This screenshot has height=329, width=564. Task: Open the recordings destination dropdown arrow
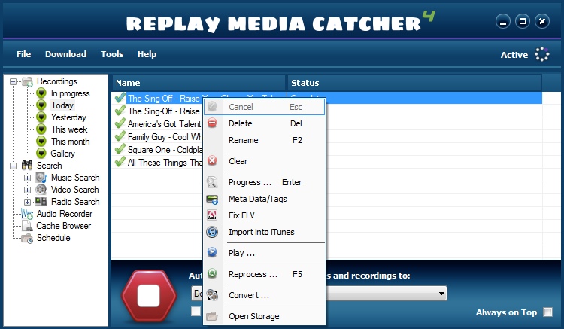tap(441, 294)
